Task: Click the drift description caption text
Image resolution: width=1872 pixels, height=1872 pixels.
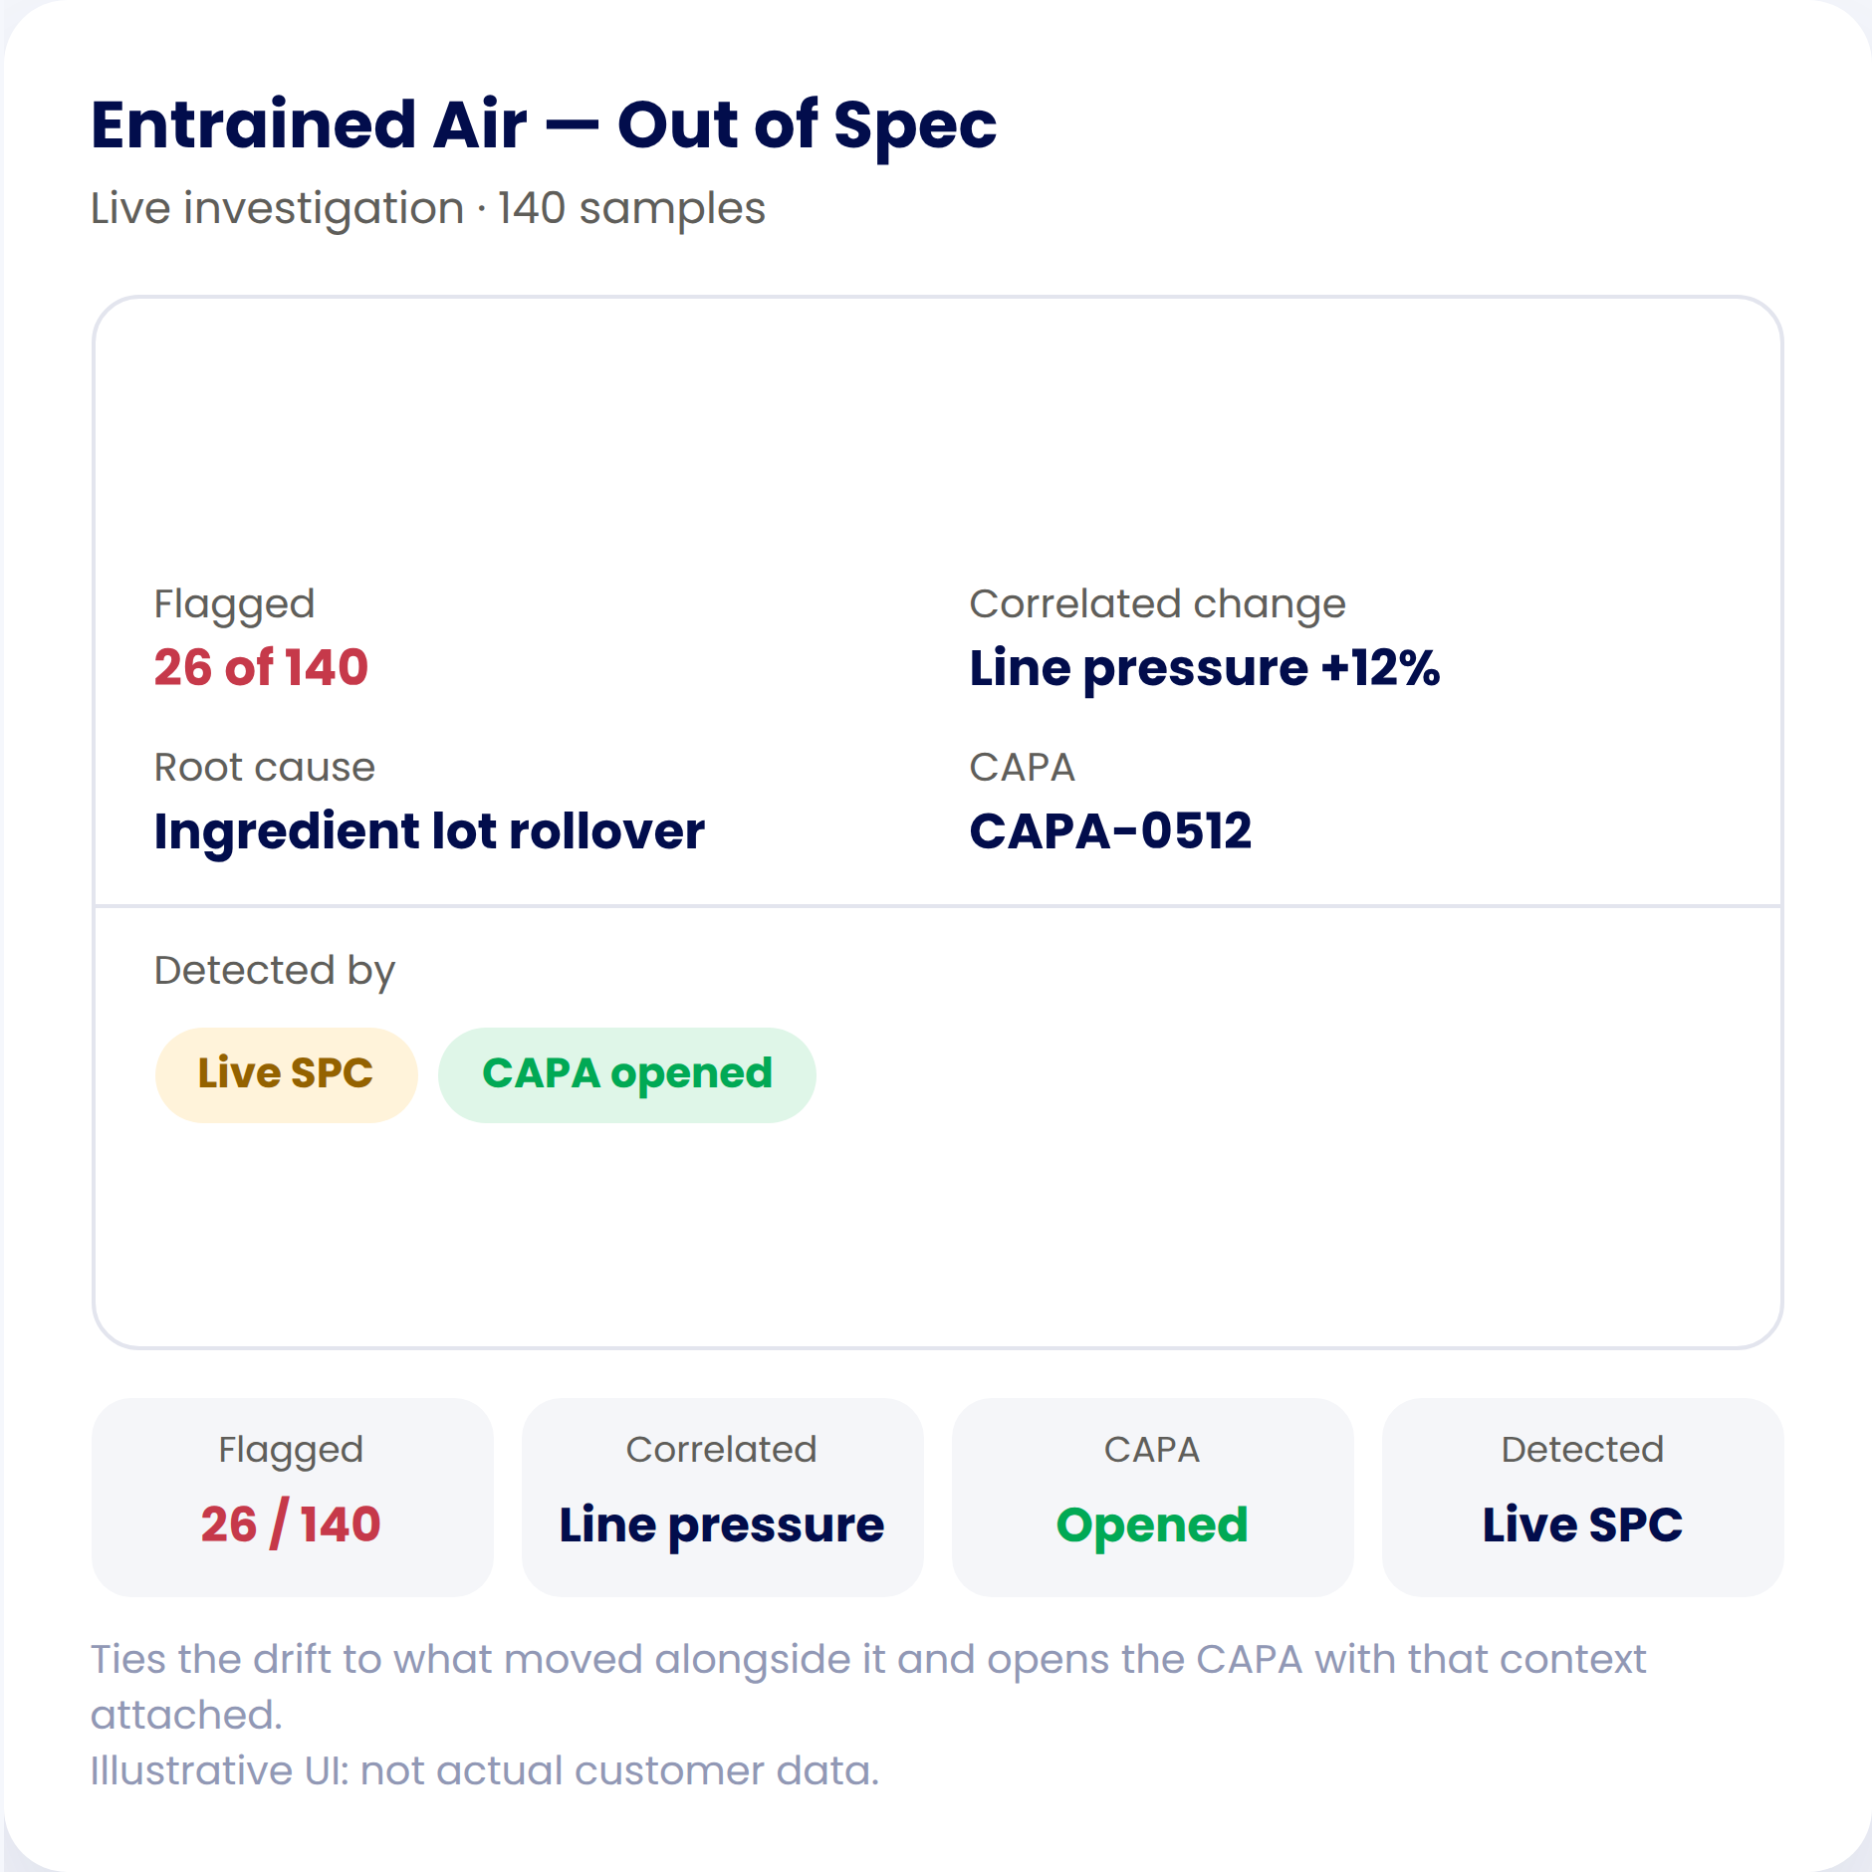Action: (x=868, y=1687)
